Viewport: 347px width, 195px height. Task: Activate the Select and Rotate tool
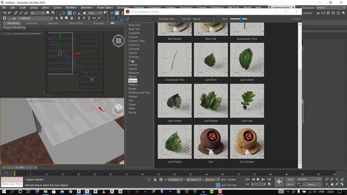75,13
